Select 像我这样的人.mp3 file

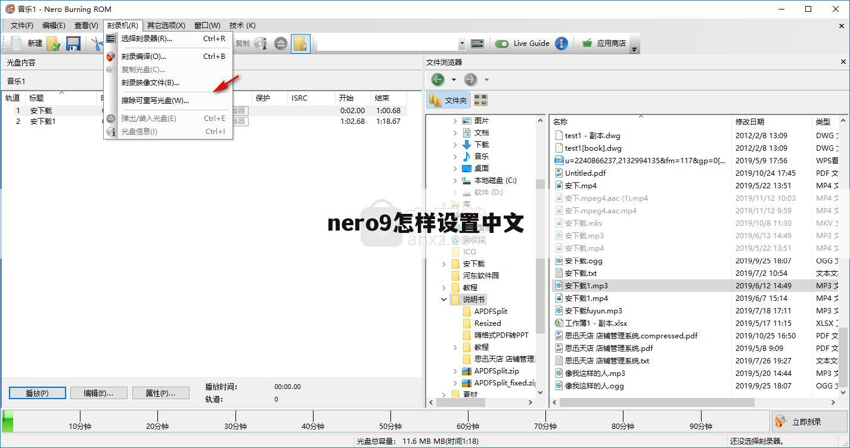(595, 373)
